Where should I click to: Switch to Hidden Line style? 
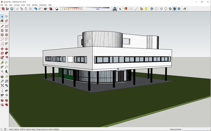166,9
